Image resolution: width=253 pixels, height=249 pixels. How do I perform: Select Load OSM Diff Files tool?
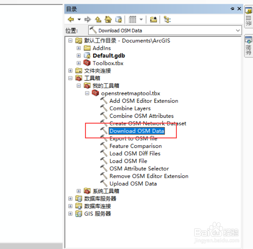click(135, 153)
